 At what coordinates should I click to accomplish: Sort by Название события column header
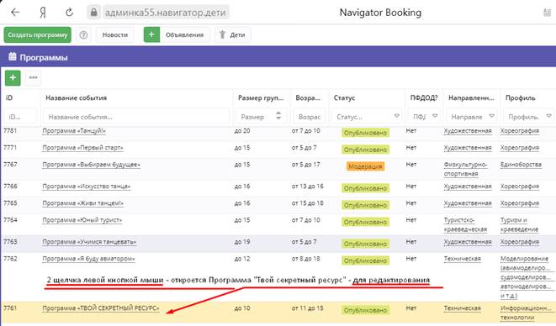point(77,97)
